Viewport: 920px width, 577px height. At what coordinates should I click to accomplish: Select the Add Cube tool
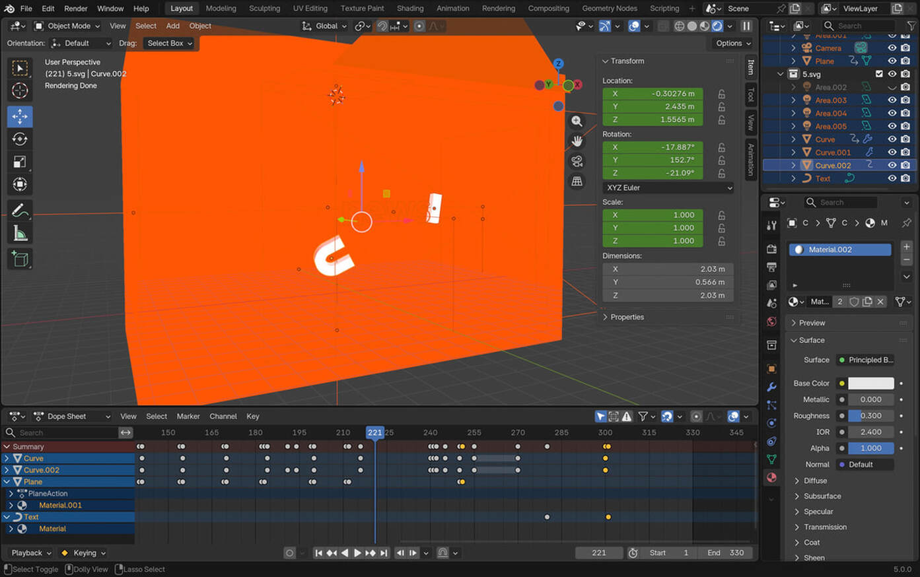pyautogui.click(x=20, y=259)
